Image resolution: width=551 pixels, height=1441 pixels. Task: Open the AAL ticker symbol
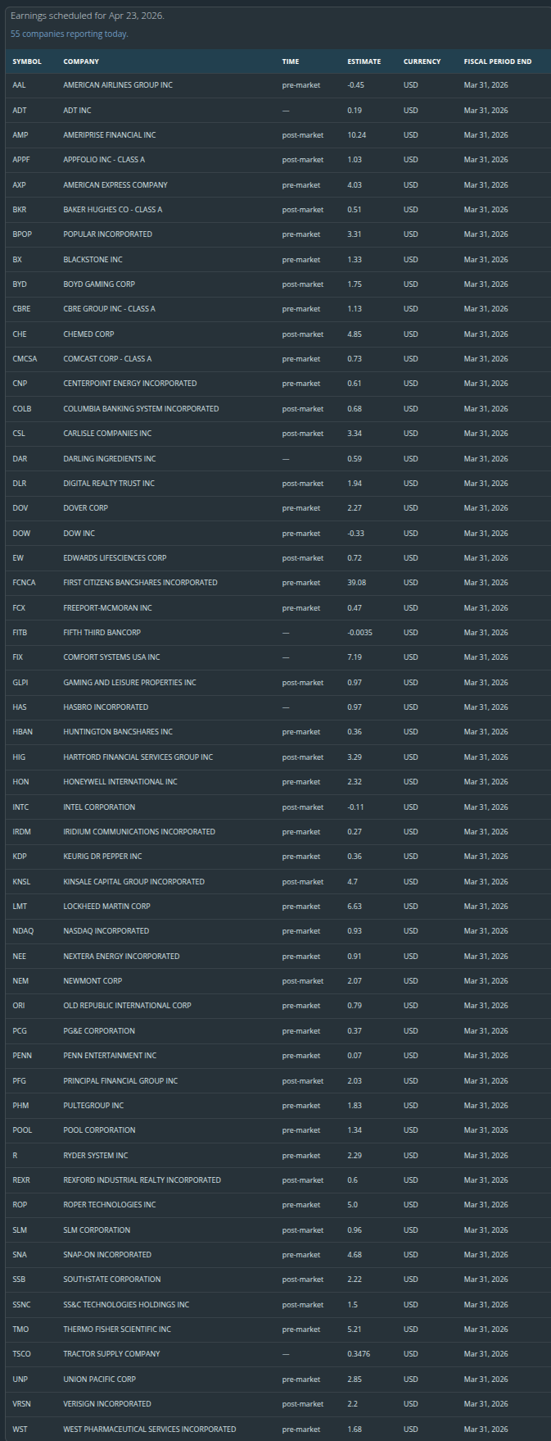click(x=20, y=85)
